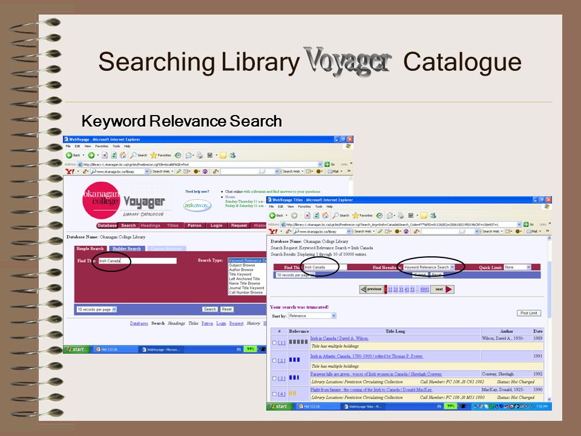Select Simple Search tab

click(x=90, y=248)
